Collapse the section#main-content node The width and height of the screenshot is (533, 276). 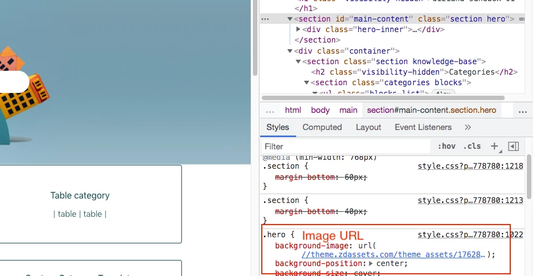point(290,19)
